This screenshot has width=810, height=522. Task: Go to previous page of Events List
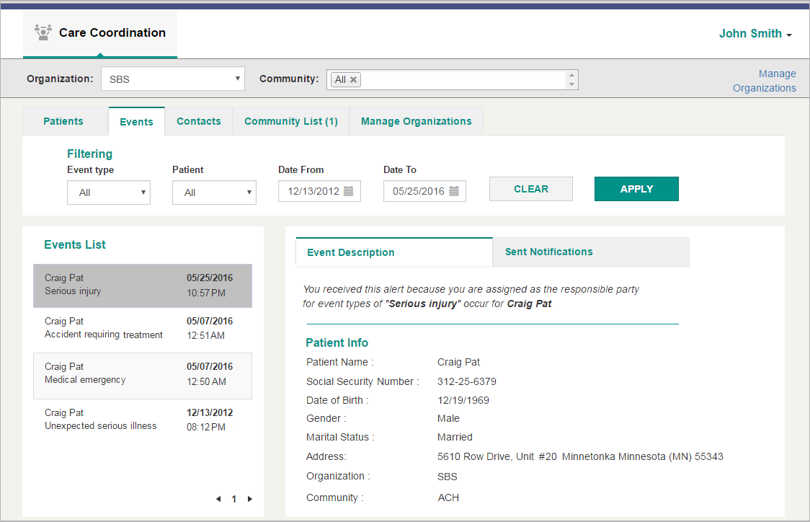coord(218,498)
